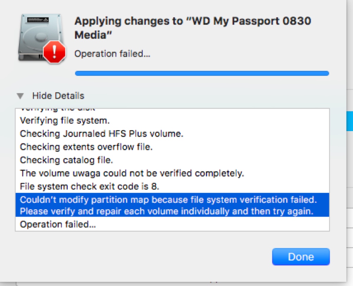Click "Please verify and repair each volume" line
Image resolution: width=353 pixels, height=286 pixels.
tap(166, 212)
